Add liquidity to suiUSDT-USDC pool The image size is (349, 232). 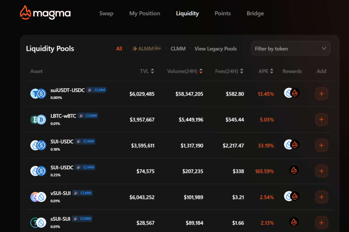click(x=321, y=94)
